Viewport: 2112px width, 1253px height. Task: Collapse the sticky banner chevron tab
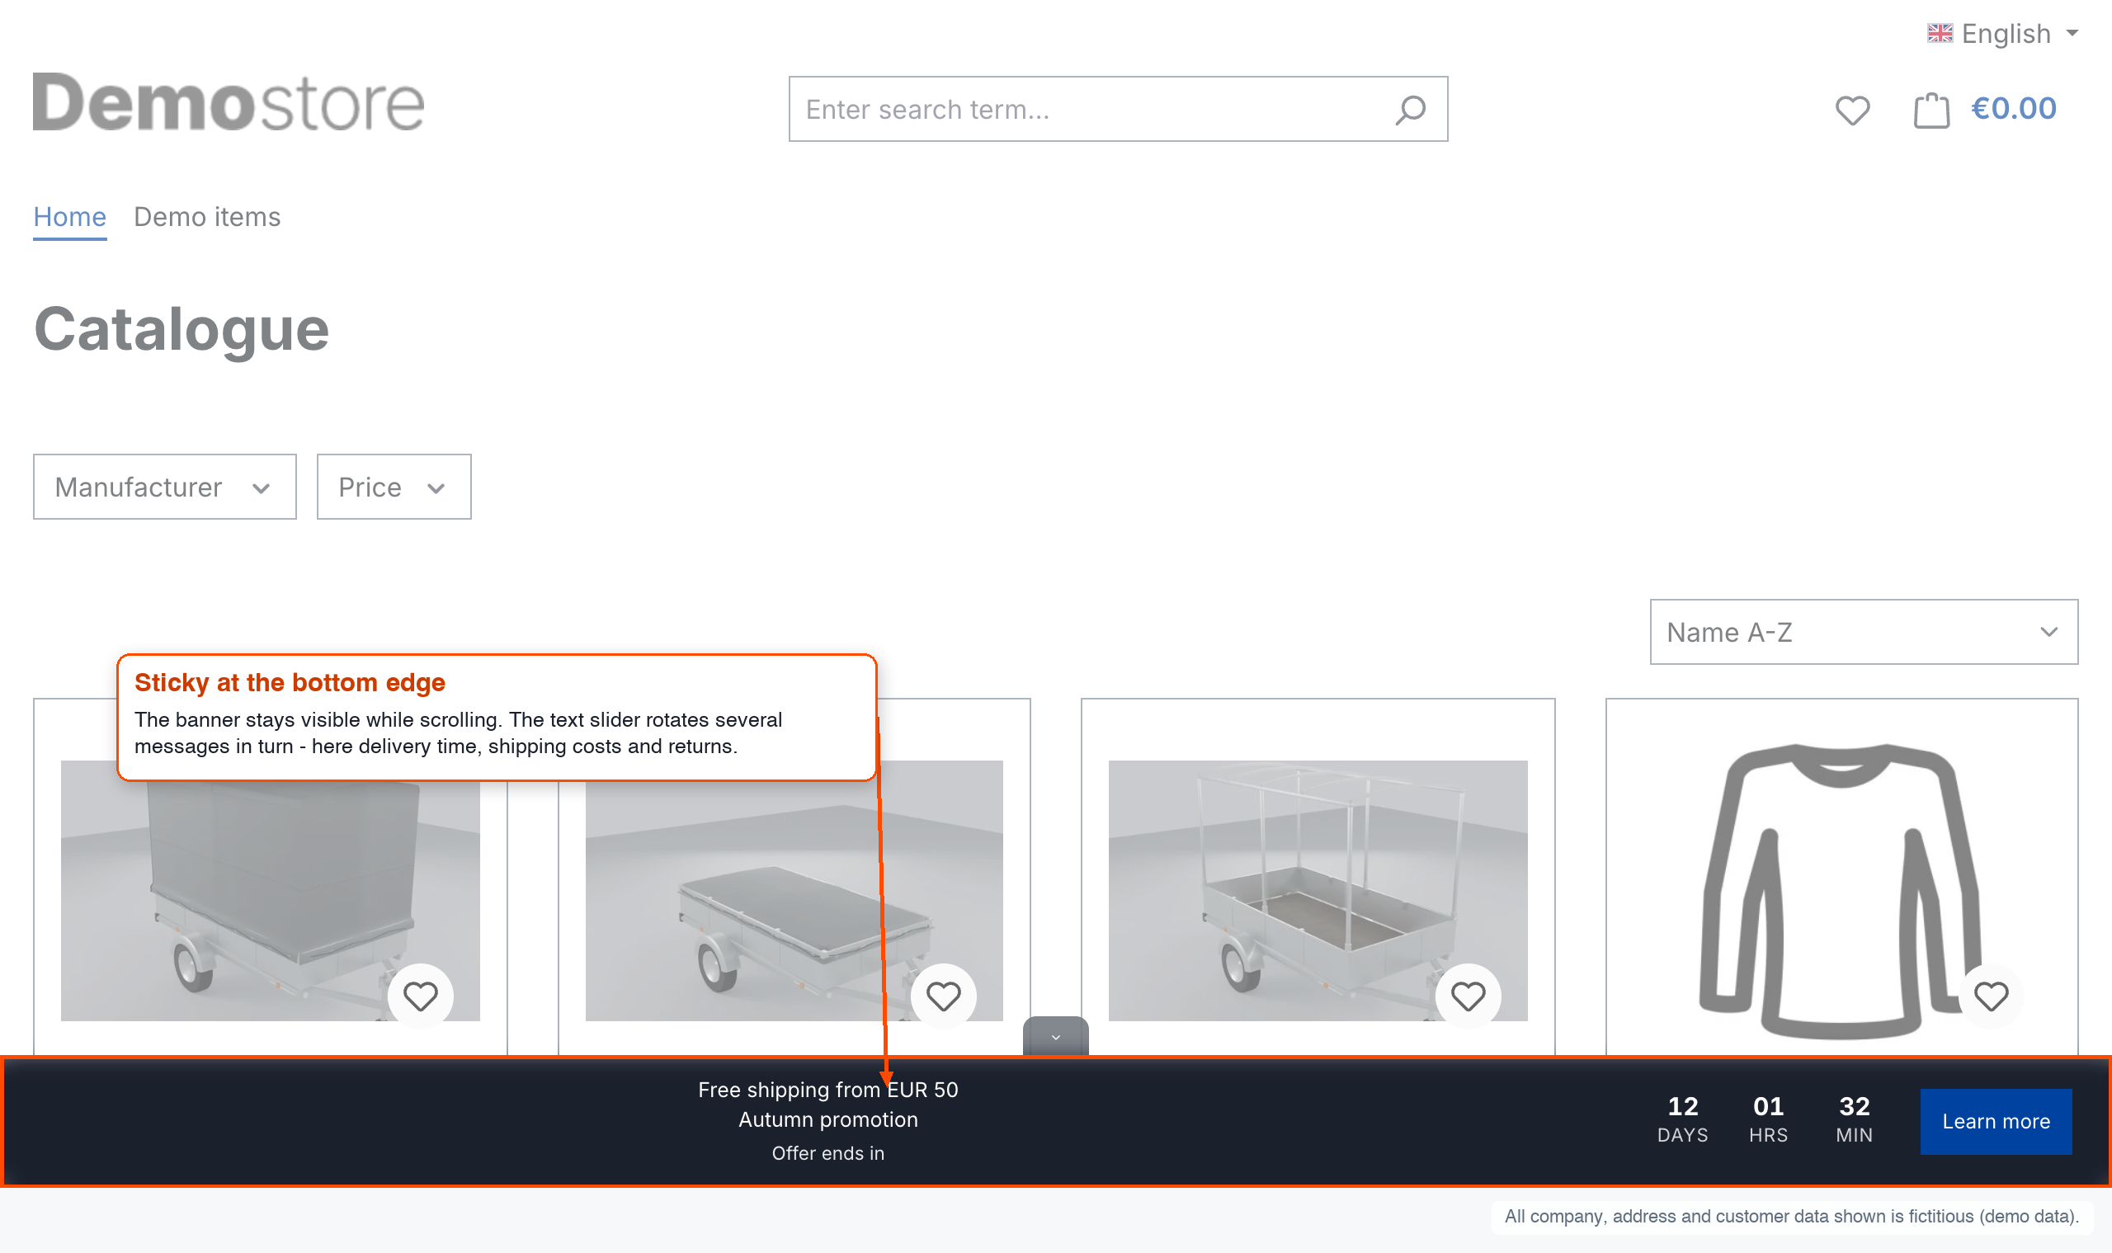(1055, 1036)
